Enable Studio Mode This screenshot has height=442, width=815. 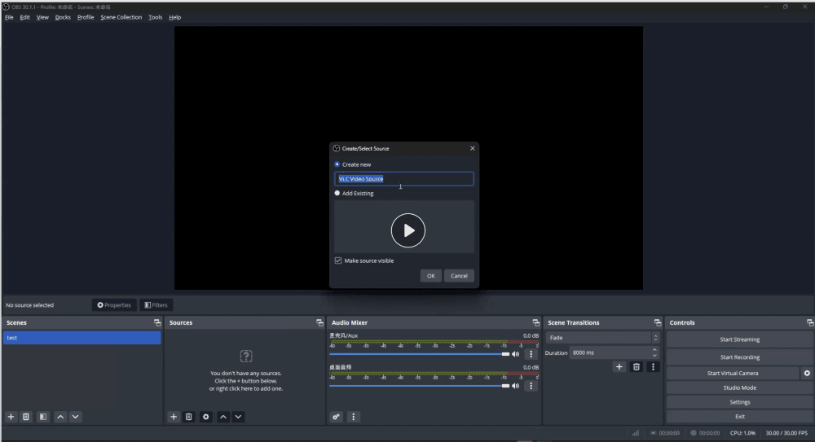click(740, 387)
